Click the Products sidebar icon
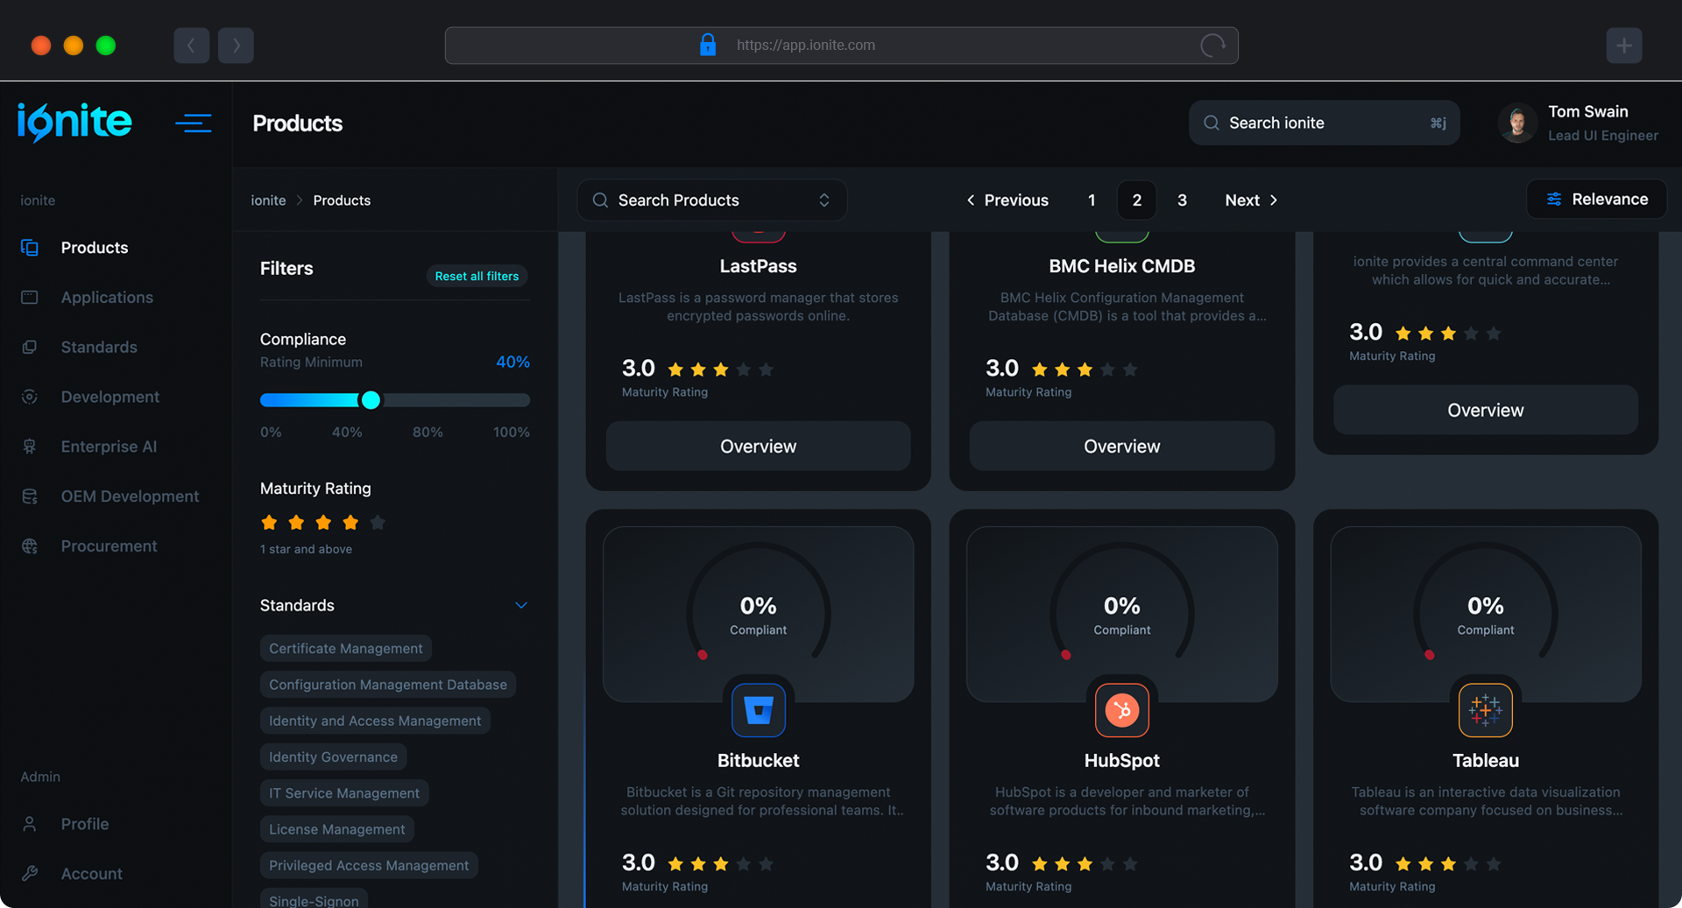Screen dimensions: 1682x908 pos(30,248)
